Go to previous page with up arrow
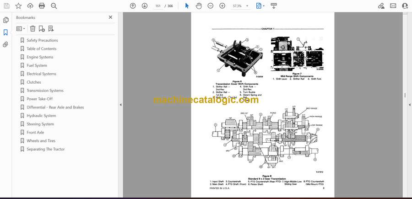412x199 pixels. pyautogui.click(x=133, y=6)
